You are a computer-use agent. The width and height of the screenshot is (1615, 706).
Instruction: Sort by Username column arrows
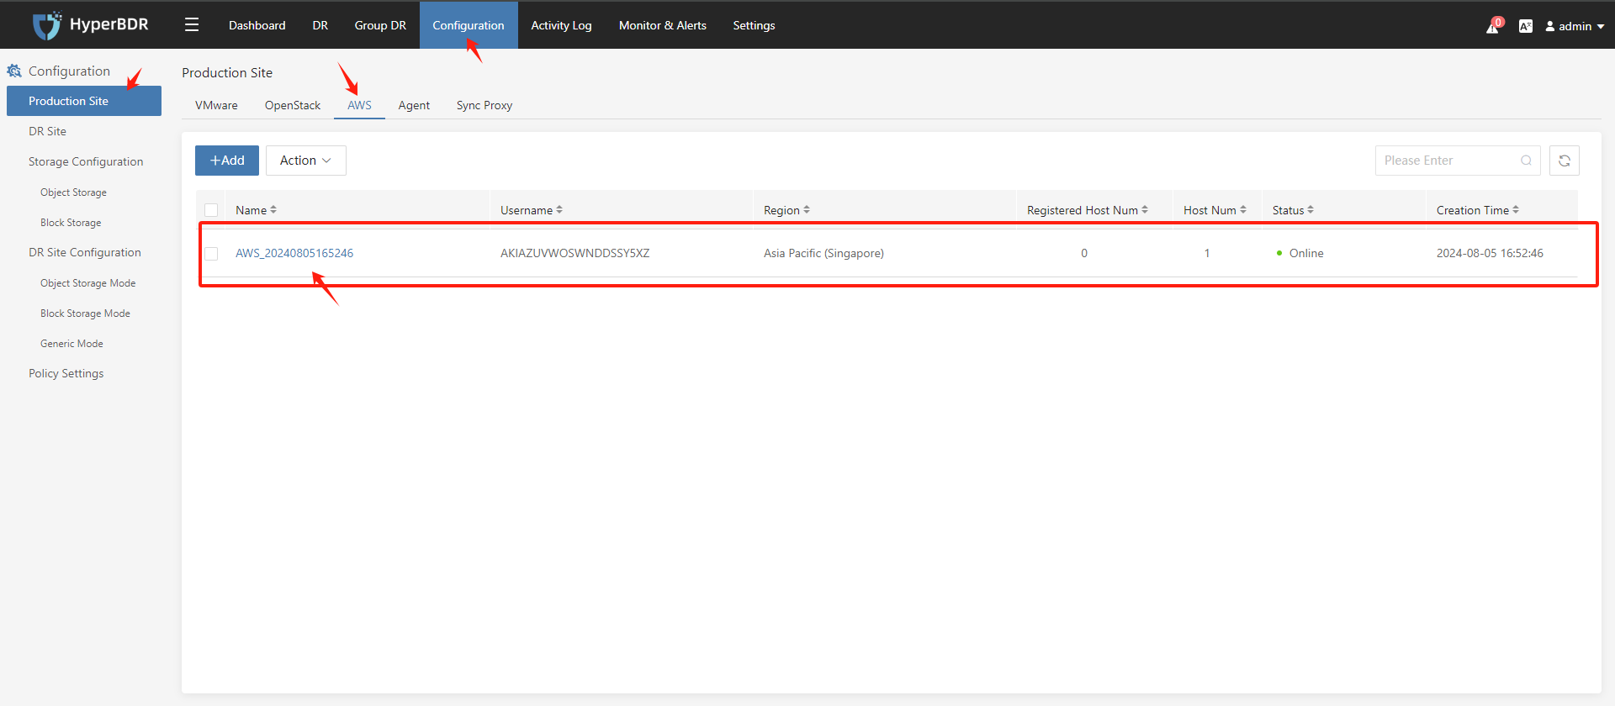(x=559, y=210)
